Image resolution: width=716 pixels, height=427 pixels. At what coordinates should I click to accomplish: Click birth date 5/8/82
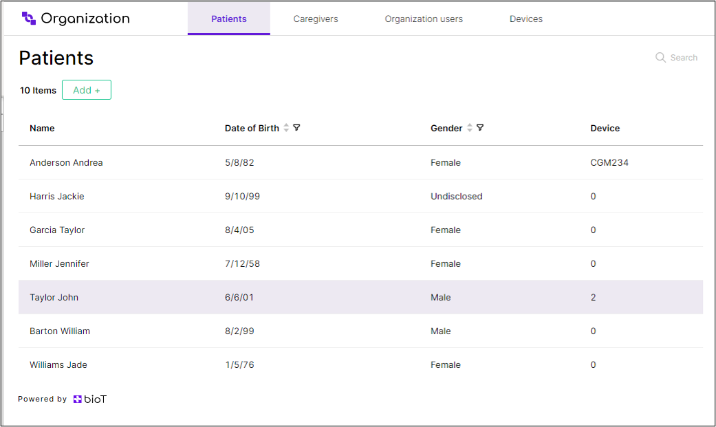click(239, 162)
